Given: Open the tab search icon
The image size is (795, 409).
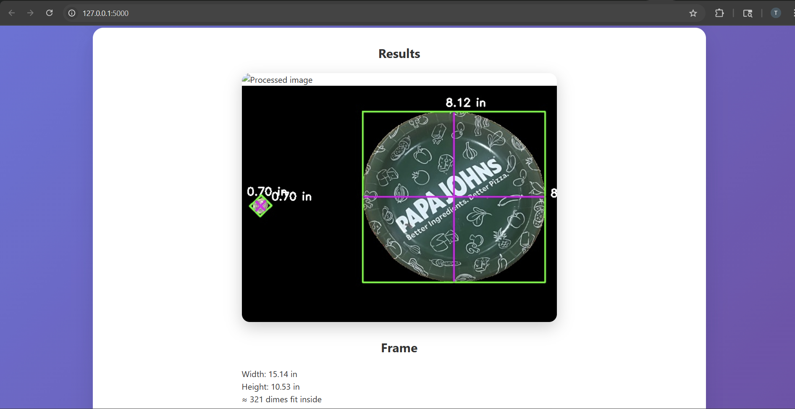Looking at the screenshot, I should tap(748, 13).
